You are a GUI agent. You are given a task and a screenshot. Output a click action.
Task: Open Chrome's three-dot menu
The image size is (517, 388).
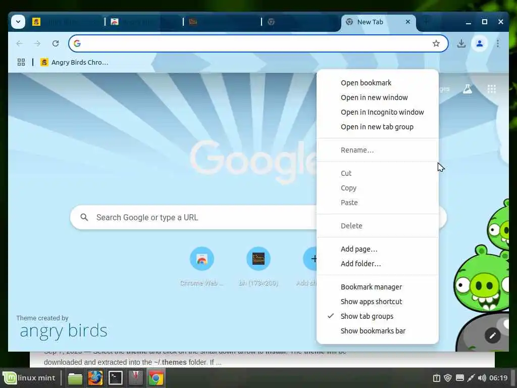[497, 43]
